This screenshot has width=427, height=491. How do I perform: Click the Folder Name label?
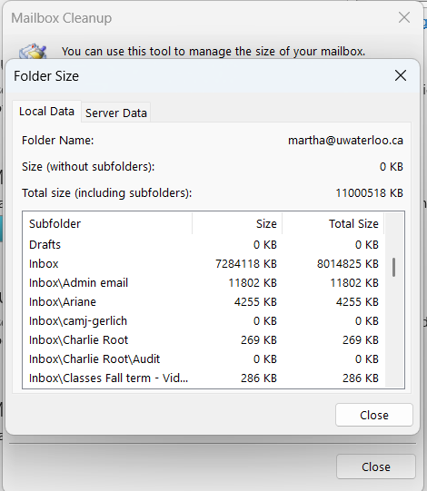coord(57,141)
